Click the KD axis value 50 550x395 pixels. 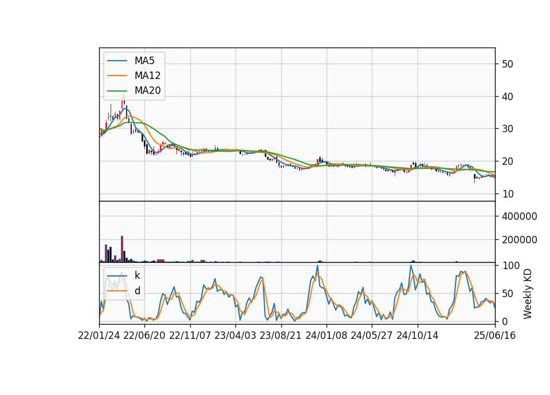point(508,294)
